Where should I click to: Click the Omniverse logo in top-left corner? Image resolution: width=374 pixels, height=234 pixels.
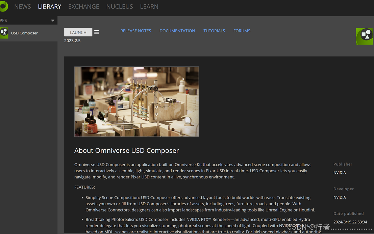pyautogui.click(x=3, y=6)
